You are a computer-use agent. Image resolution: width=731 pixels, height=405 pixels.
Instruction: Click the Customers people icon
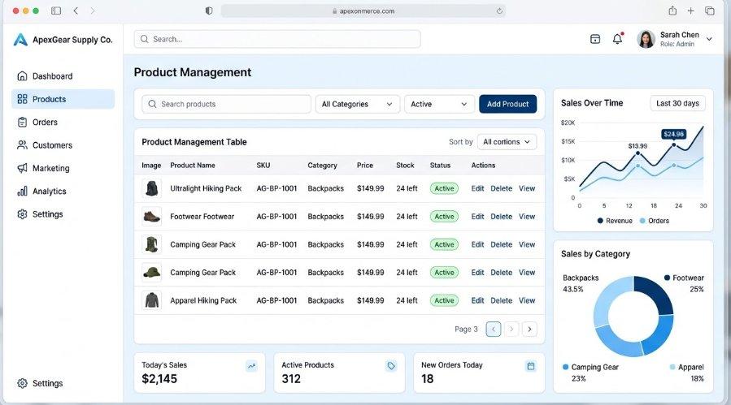coord(22,145)
